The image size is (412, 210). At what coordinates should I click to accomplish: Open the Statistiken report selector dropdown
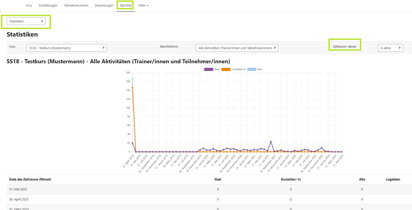coord(26,21)
